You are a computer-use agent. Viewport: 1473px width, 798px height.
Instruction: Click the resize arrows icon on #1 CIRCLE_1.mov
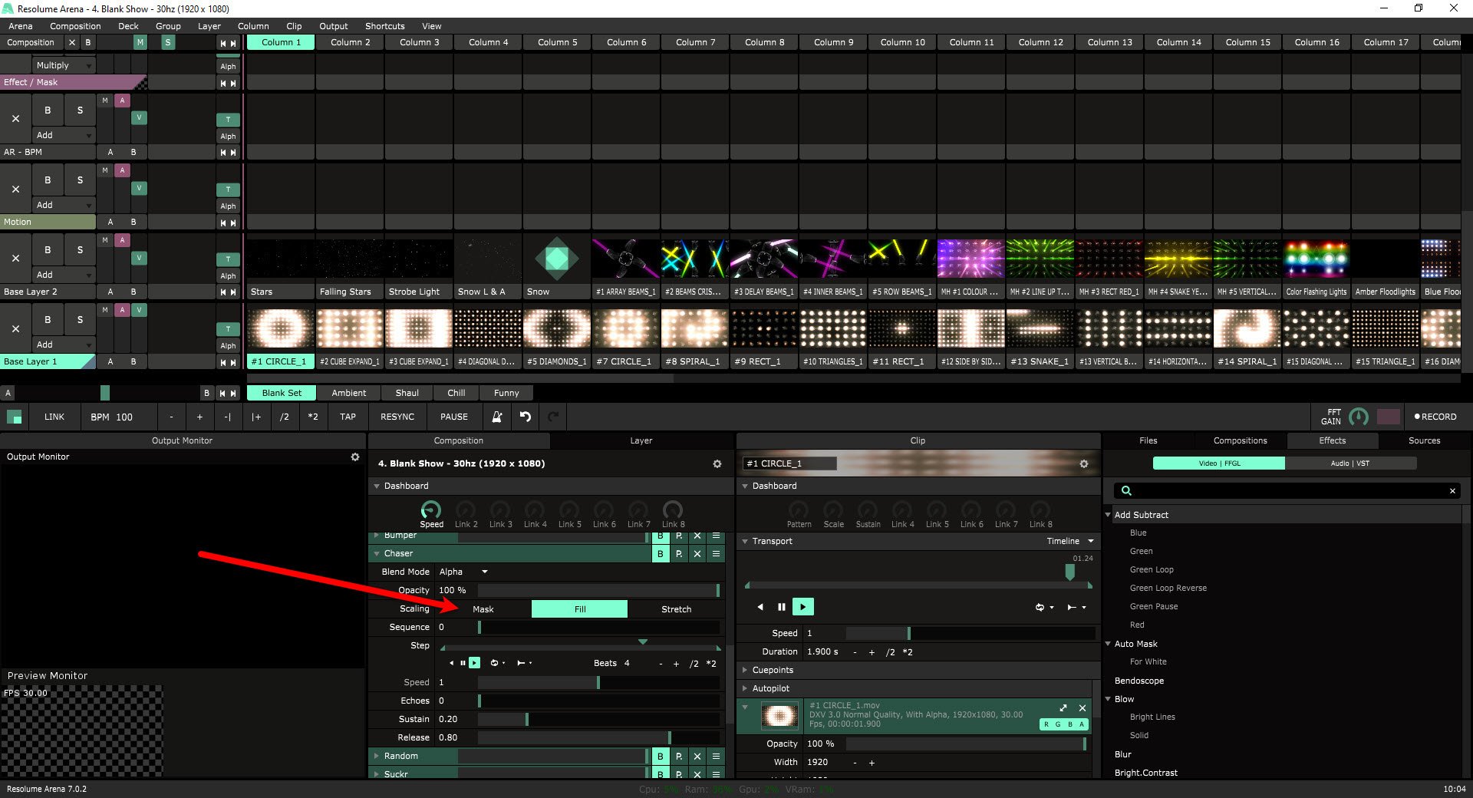pyautogui.click(x=1063, y=707)
